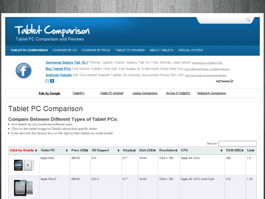Image resolution: width=265 pixels, height=199 pixels.
Task: Open the Samsung Galaxy Tab 10.1 ad link
Action: click(x=67, y=62)
